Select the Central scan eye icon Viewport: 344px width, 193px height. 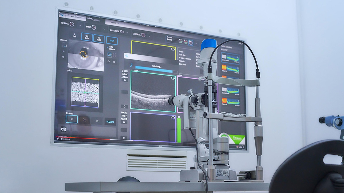click(x=143, y=35)
